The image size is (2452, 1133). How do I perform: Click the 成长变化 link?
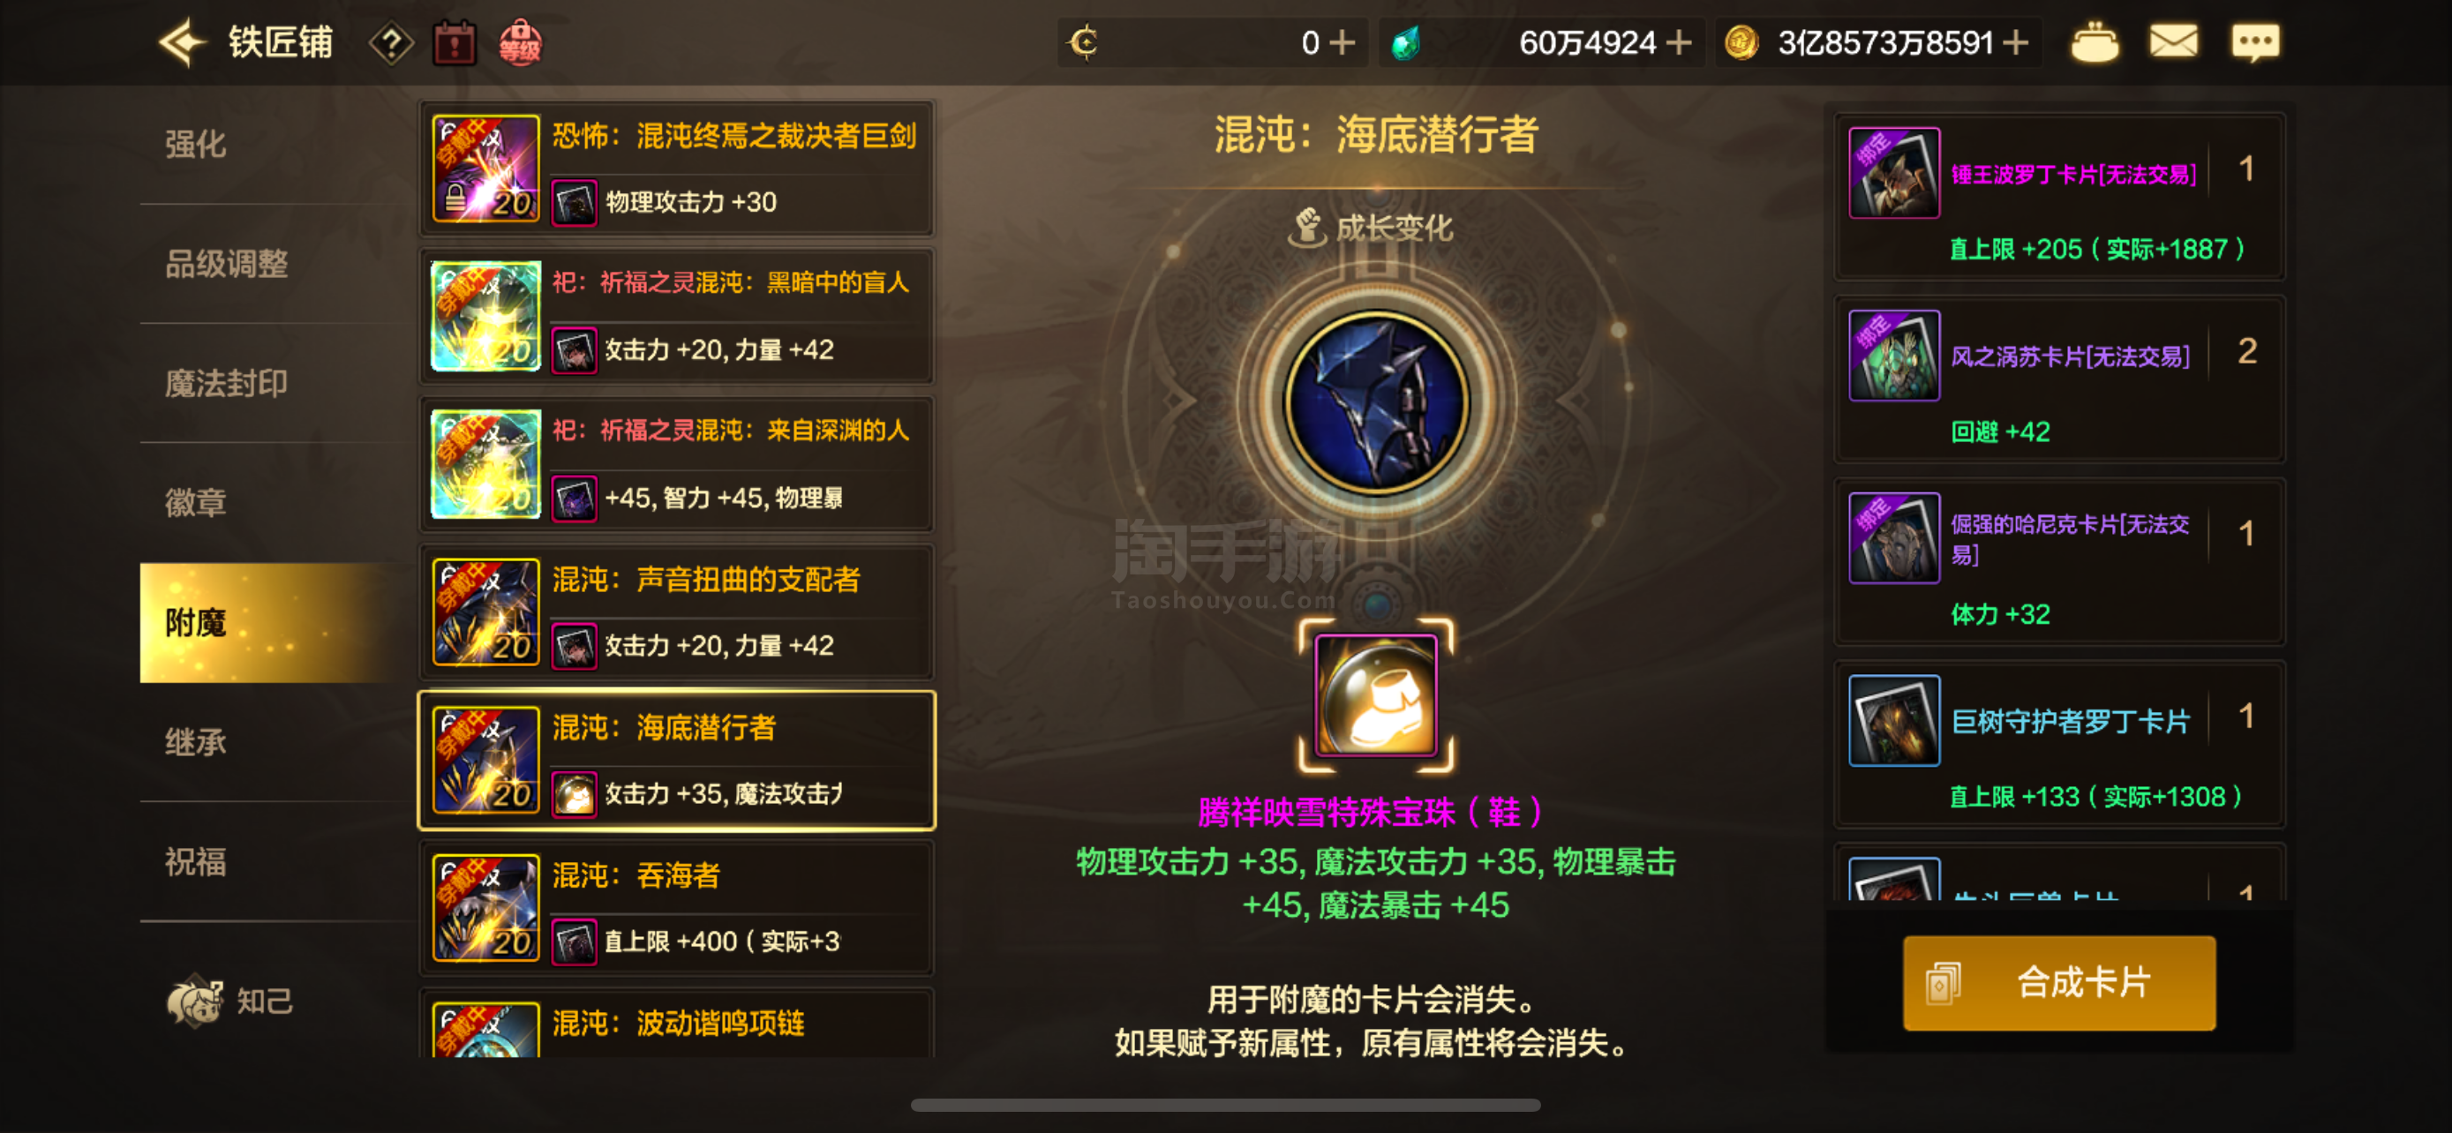tap(1371, 228)
